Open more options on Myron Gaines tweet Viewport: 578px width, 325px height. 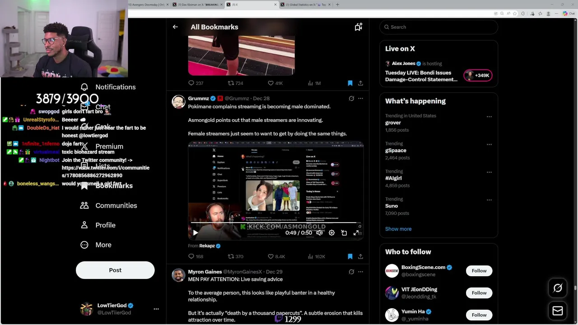[x=360, y=272]
